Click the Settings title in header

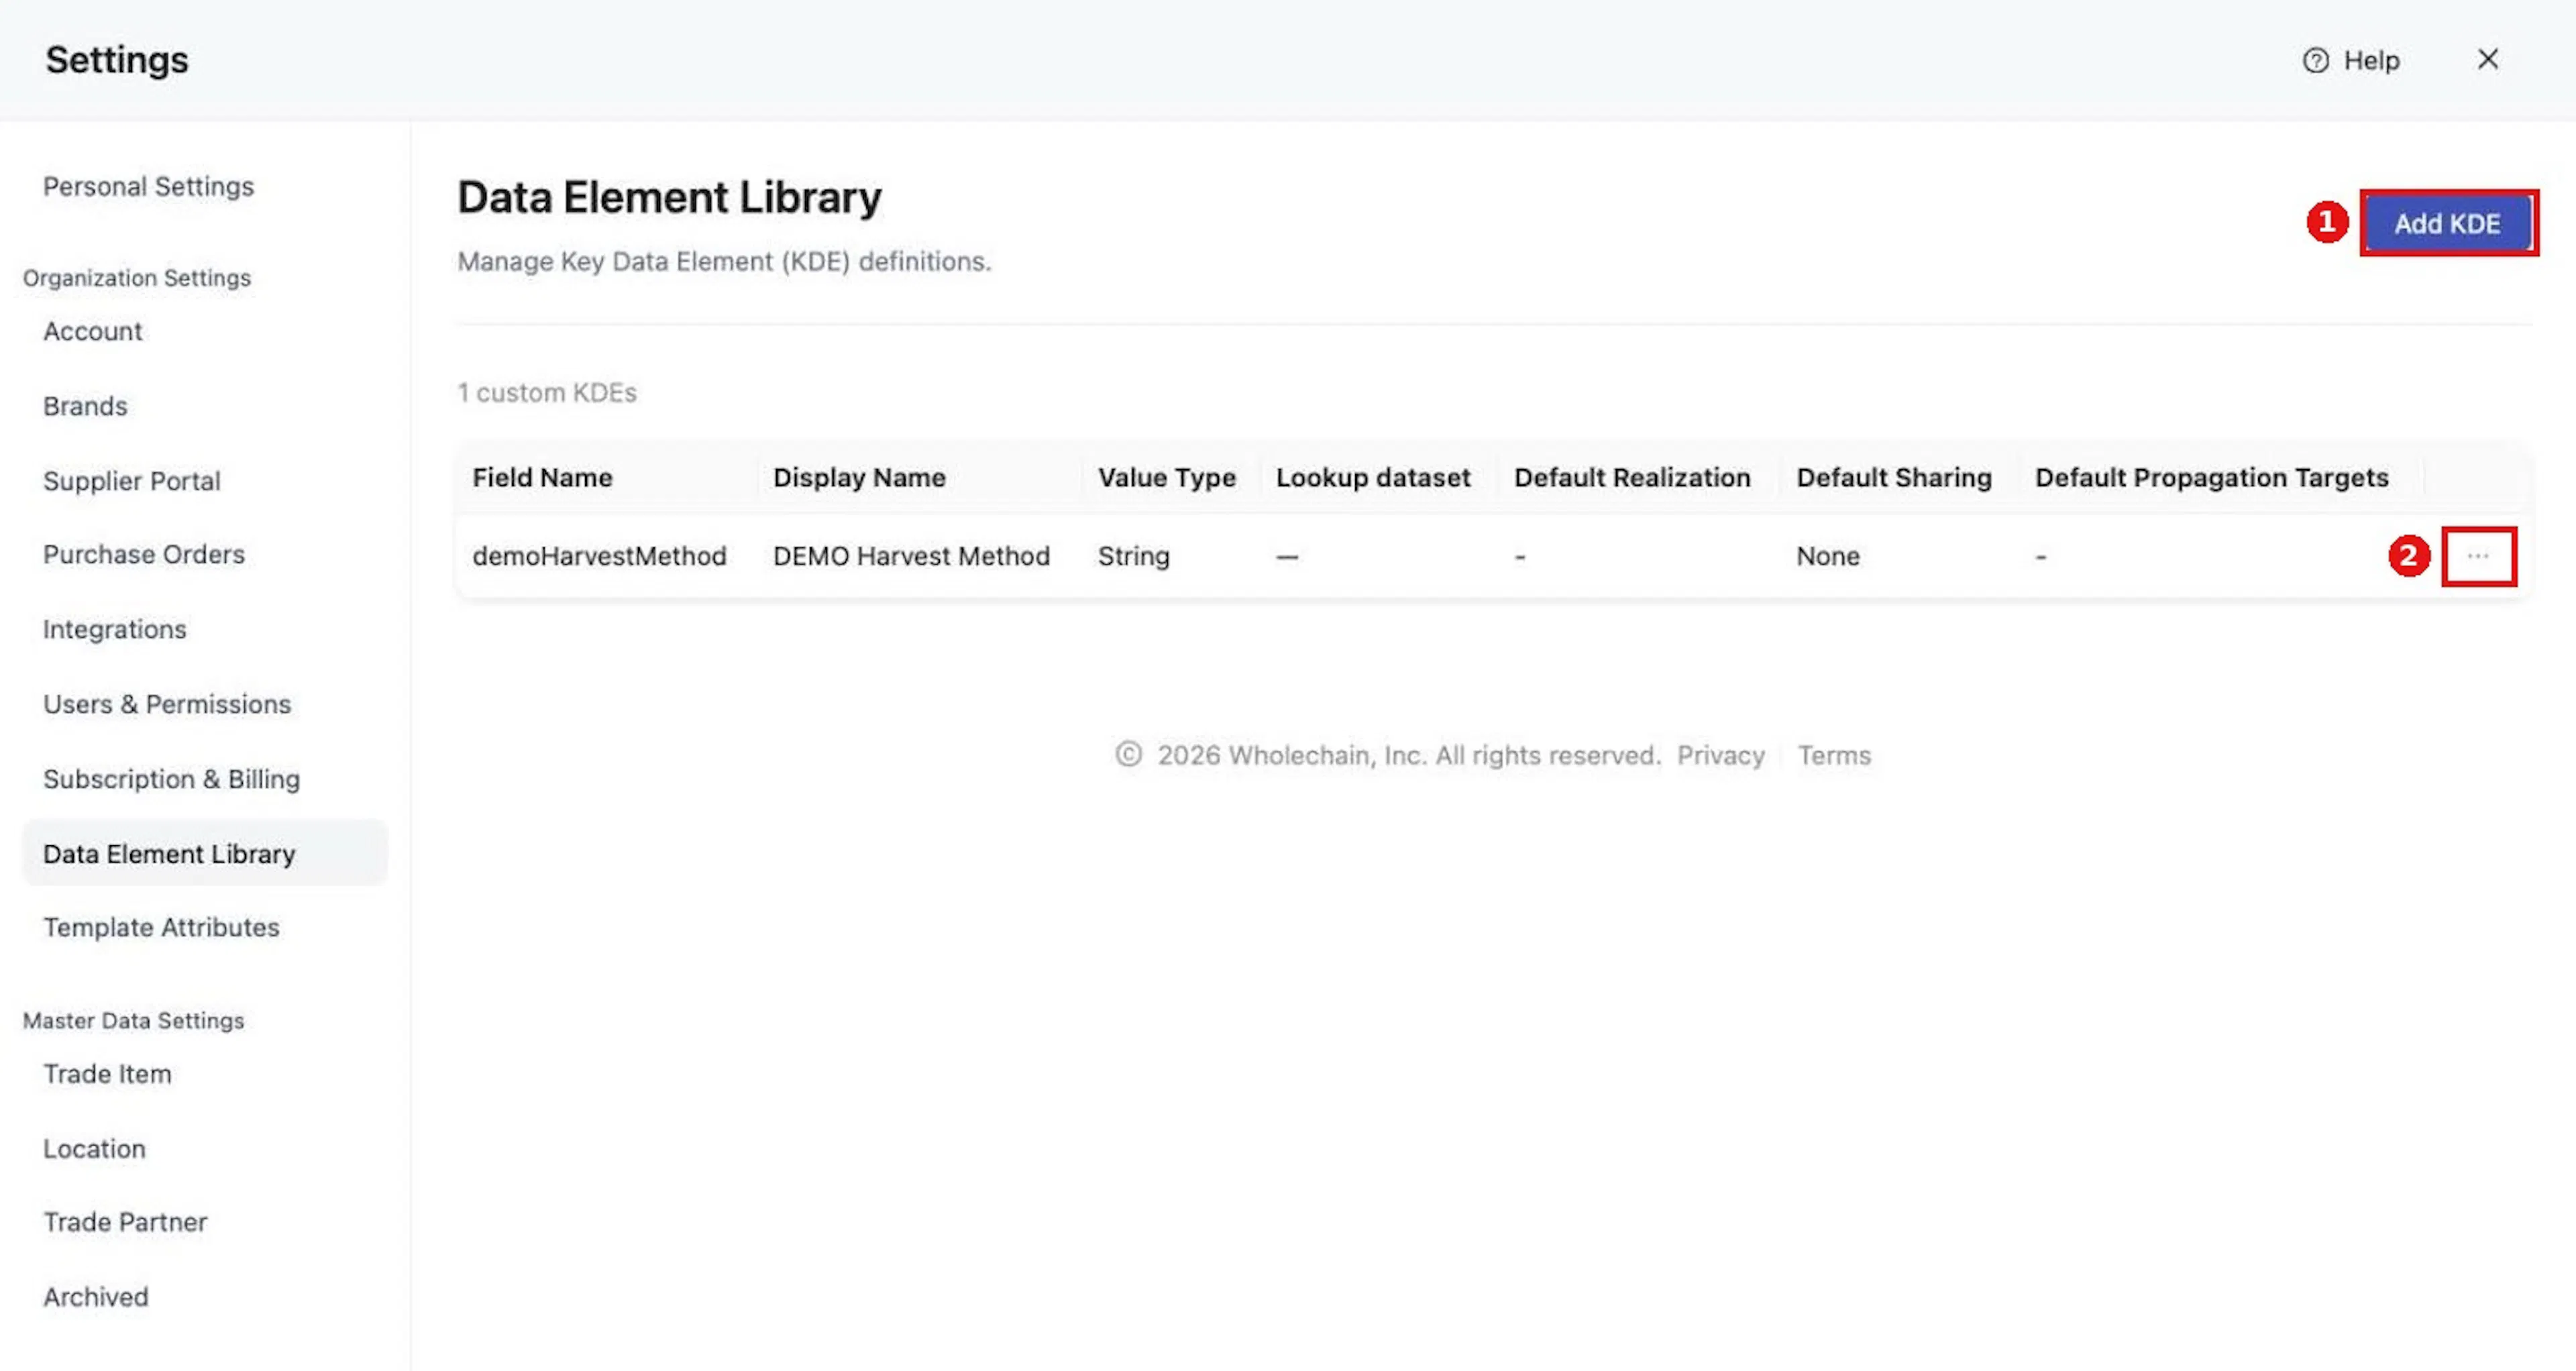pyautogui.click(x=117, y=60)
